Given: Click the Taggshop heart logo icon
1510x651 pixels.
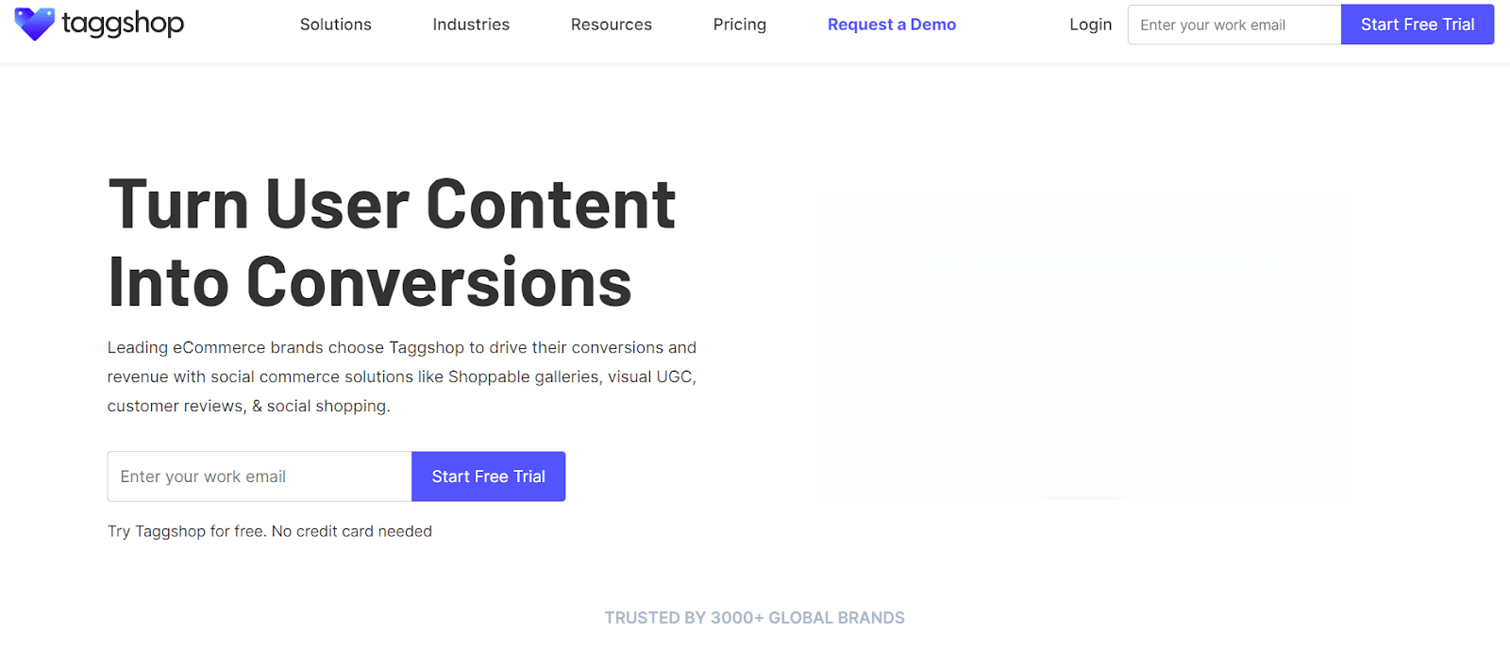Looking at the screenshot, I should 35,24.
